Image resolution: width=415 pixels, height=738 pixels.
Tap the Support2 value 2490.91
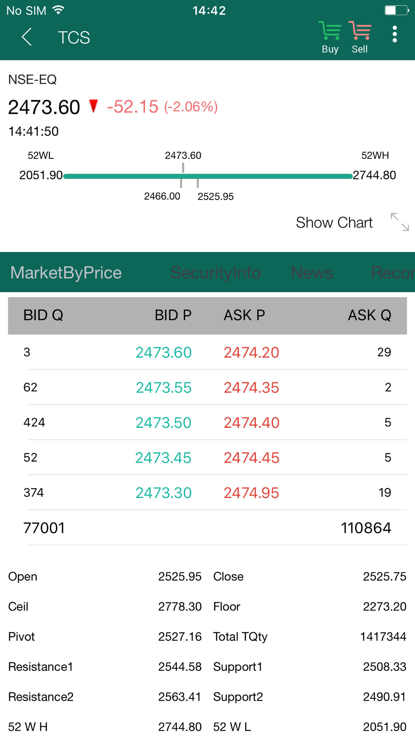tap(385, 696)
